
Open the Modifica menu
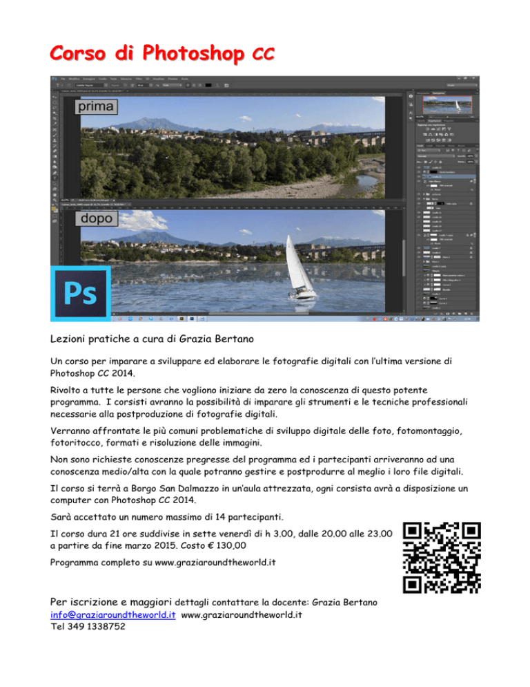[73, 78]
